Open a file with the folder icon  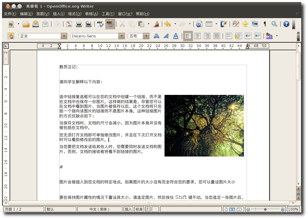click(26, 24)
